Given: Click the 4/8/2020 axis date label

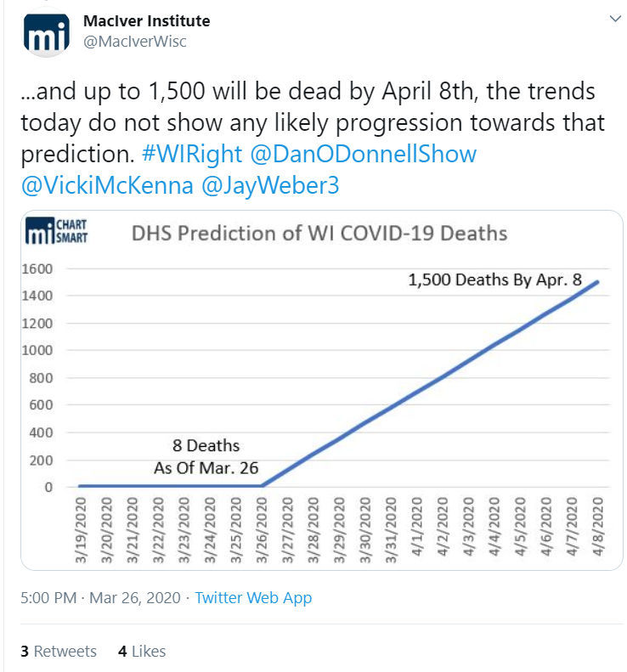Looking at the screenshot, I should click(598, 526).
